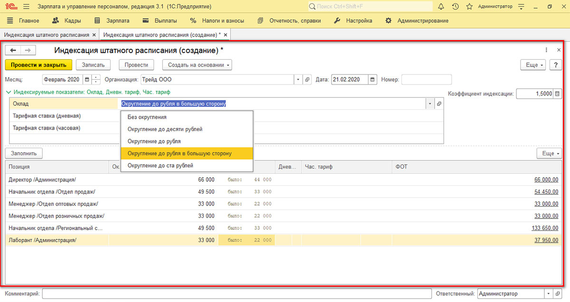Image resolution: width=570 pixels, height=302 pixels.
Task: Open Организация record with open icon
Action: 307,80
